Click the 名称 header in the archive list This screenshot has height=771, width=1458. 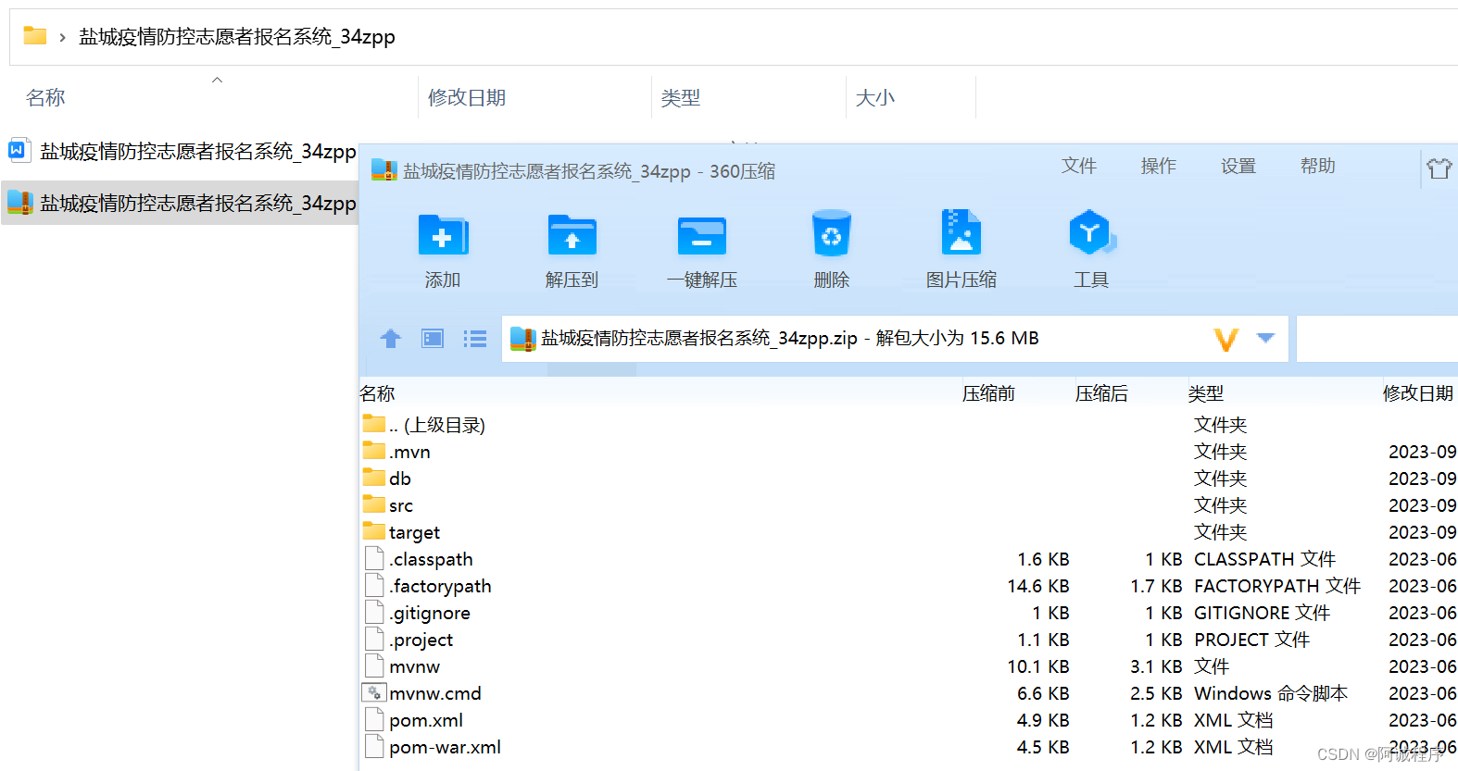coord(377,393)
